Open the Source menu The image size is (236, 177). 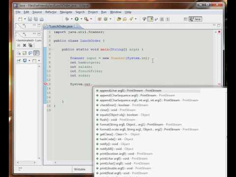click(x=37, y=12)
